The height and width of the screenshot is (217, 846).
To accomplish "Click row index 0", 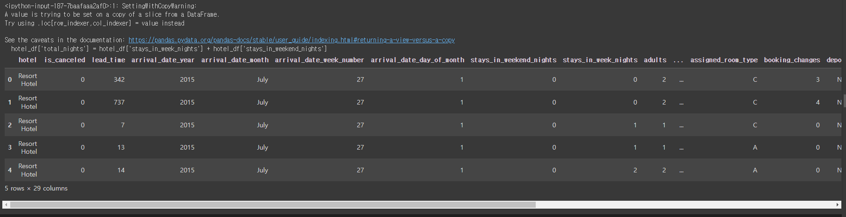I will pos(10,79).
